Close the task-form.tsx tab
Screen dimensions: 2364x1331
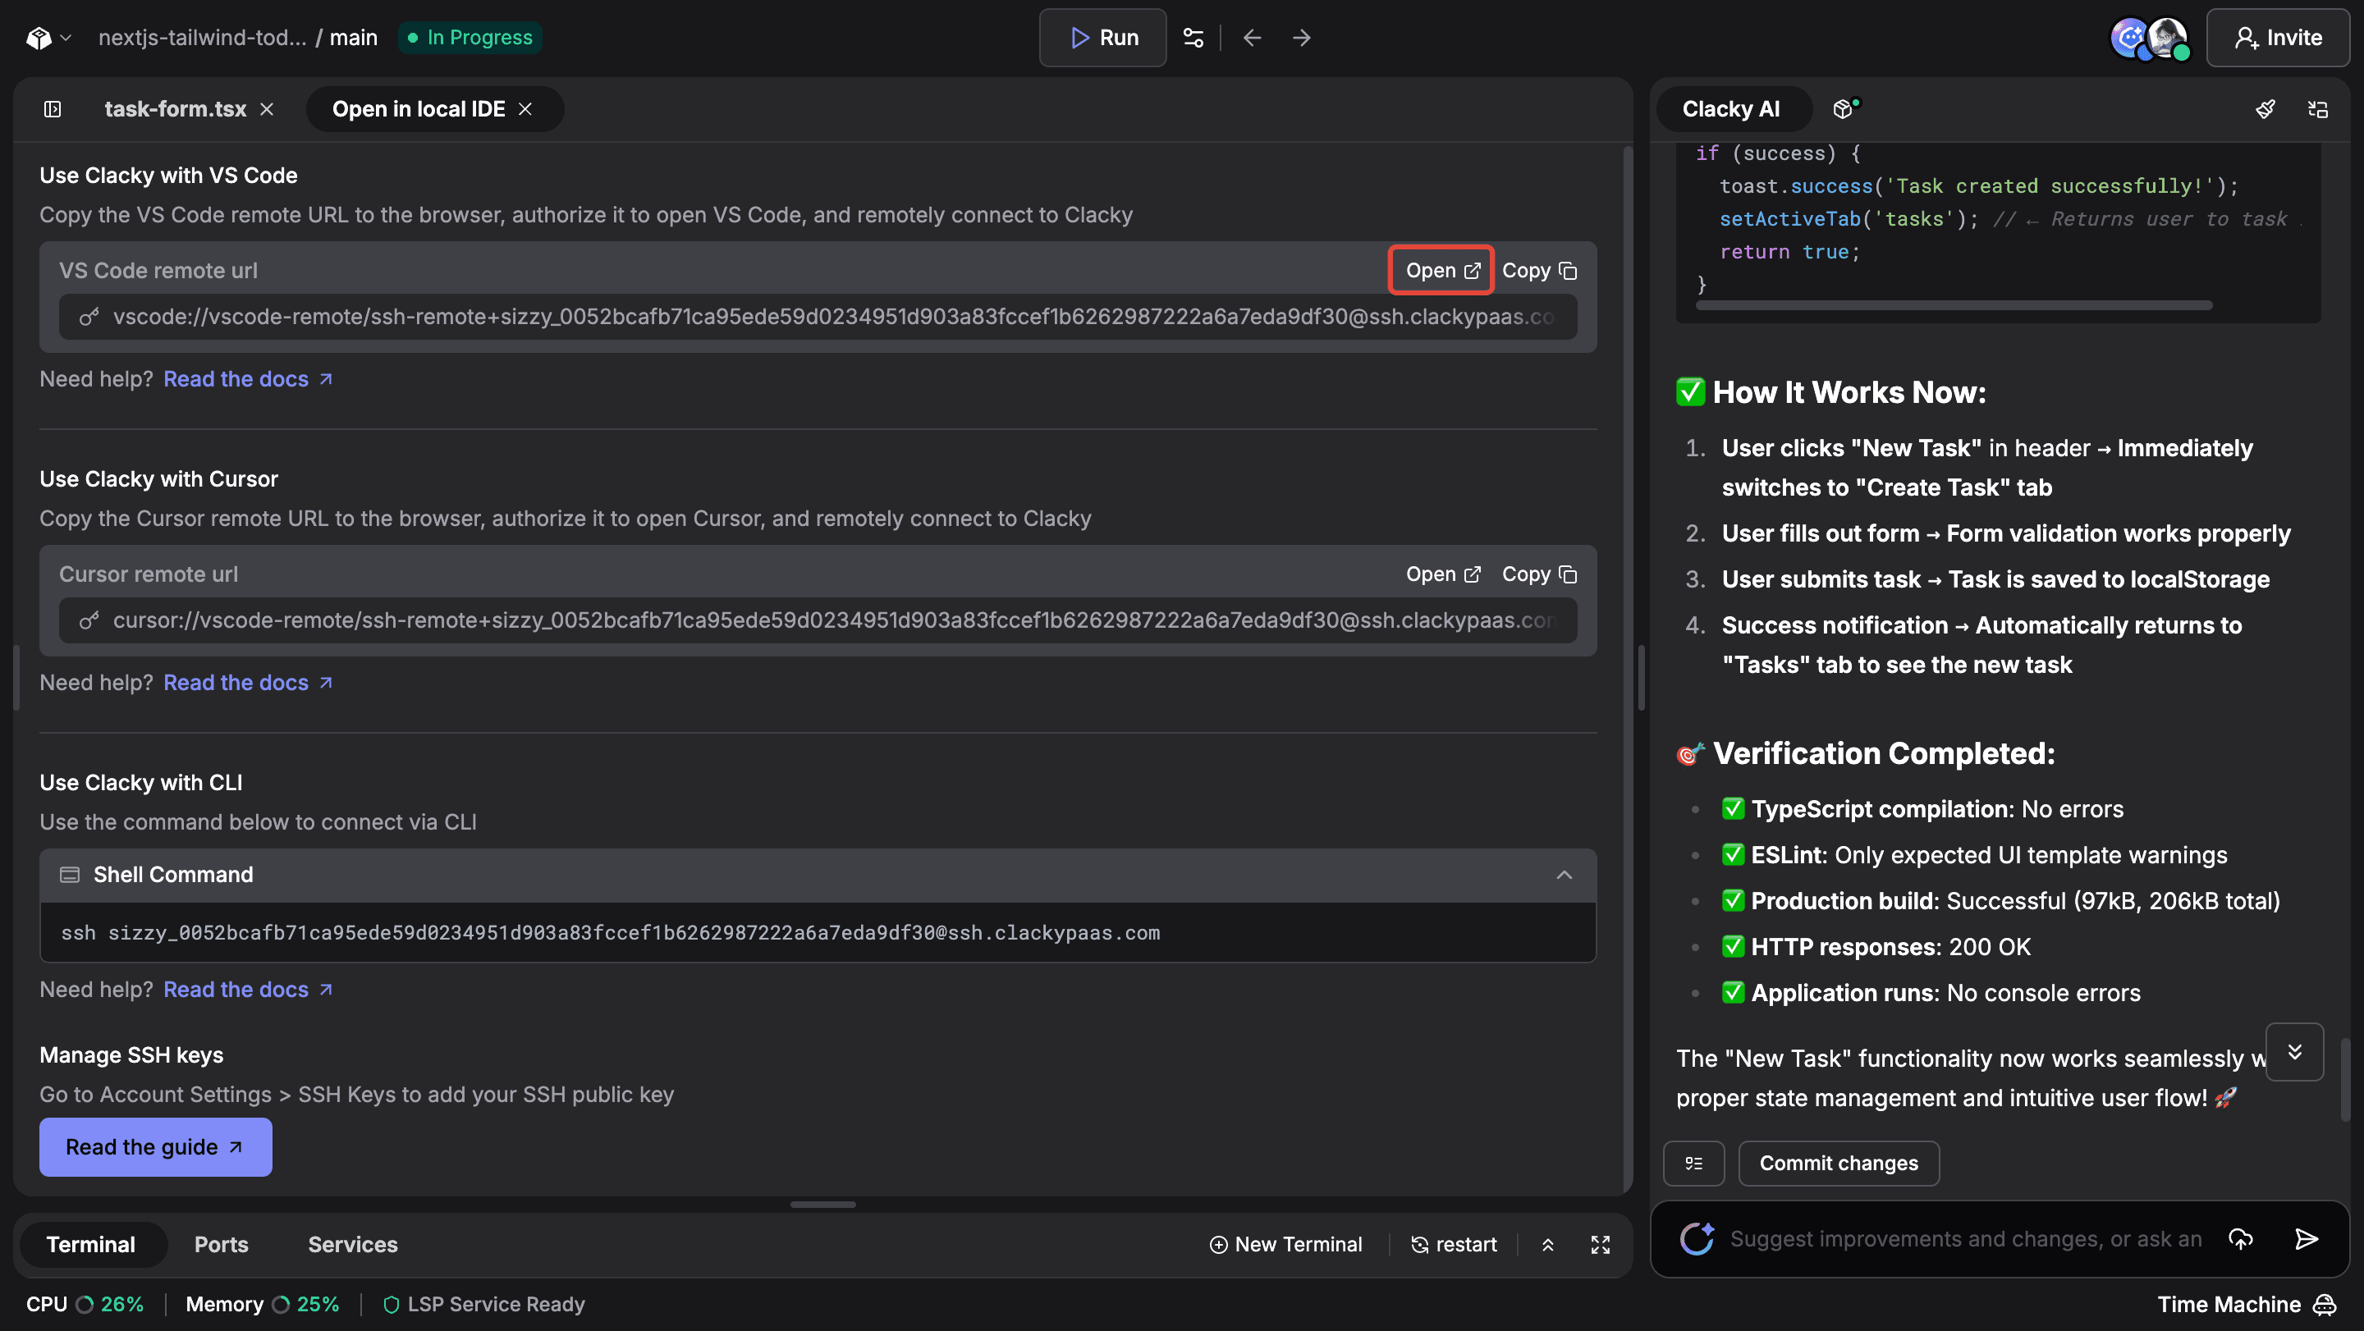(x=267, y=109)
